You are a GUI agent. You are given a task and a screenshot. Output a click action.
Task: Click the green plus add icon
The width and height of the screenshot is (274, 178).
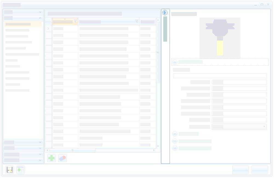pyautogui.click(x=52, y=158)
